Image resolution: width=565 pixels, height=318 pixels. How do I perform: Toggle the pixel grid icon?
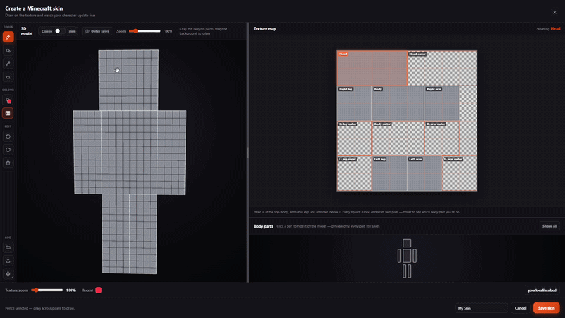click(8, 113)
